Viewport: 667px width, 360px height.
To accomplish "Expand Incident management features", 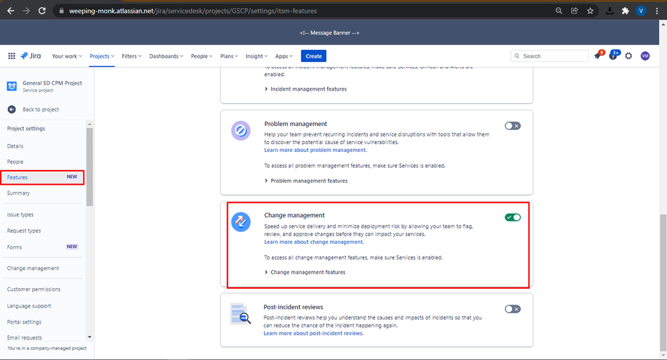I will [305, 89].
